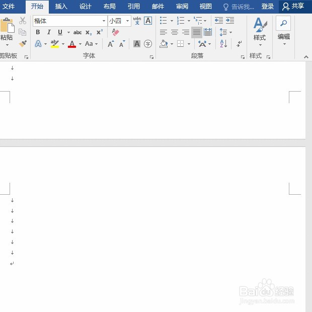Click the Enclose Characters 字 icon
This screenshot has height=312, width=312.
[x=148, y=44]
